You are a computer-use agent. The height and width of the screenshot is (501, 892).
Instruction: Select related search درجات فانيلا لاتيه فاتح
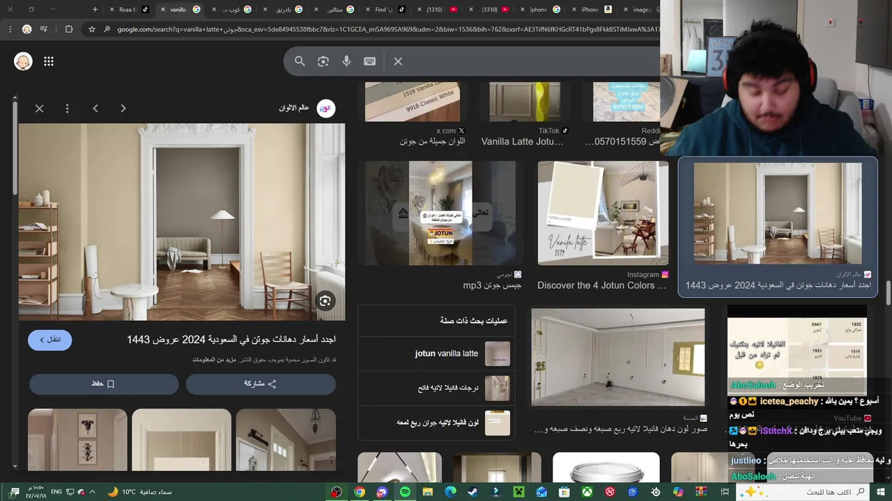(x=436, y=388)
